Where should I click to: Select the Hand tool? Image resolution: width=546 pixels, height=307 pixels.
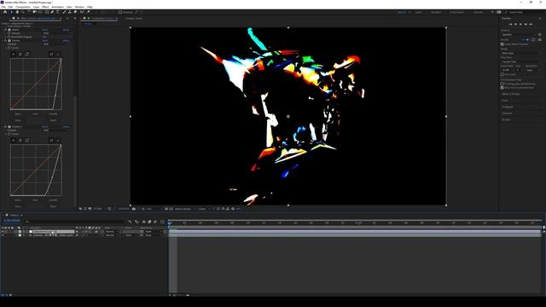tap(17, 12)
